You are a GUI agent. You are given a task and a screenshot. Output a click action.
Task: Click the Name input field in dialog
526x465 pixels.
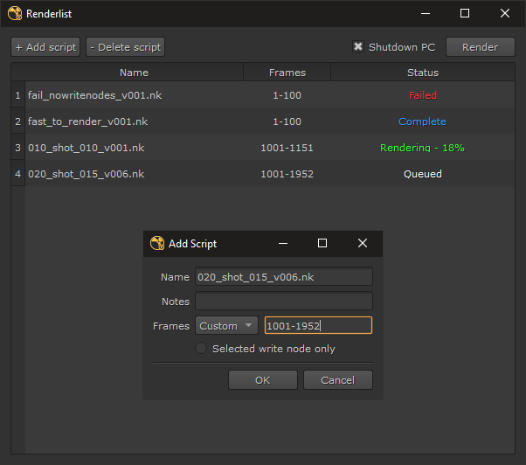click(x=284, y=277)
